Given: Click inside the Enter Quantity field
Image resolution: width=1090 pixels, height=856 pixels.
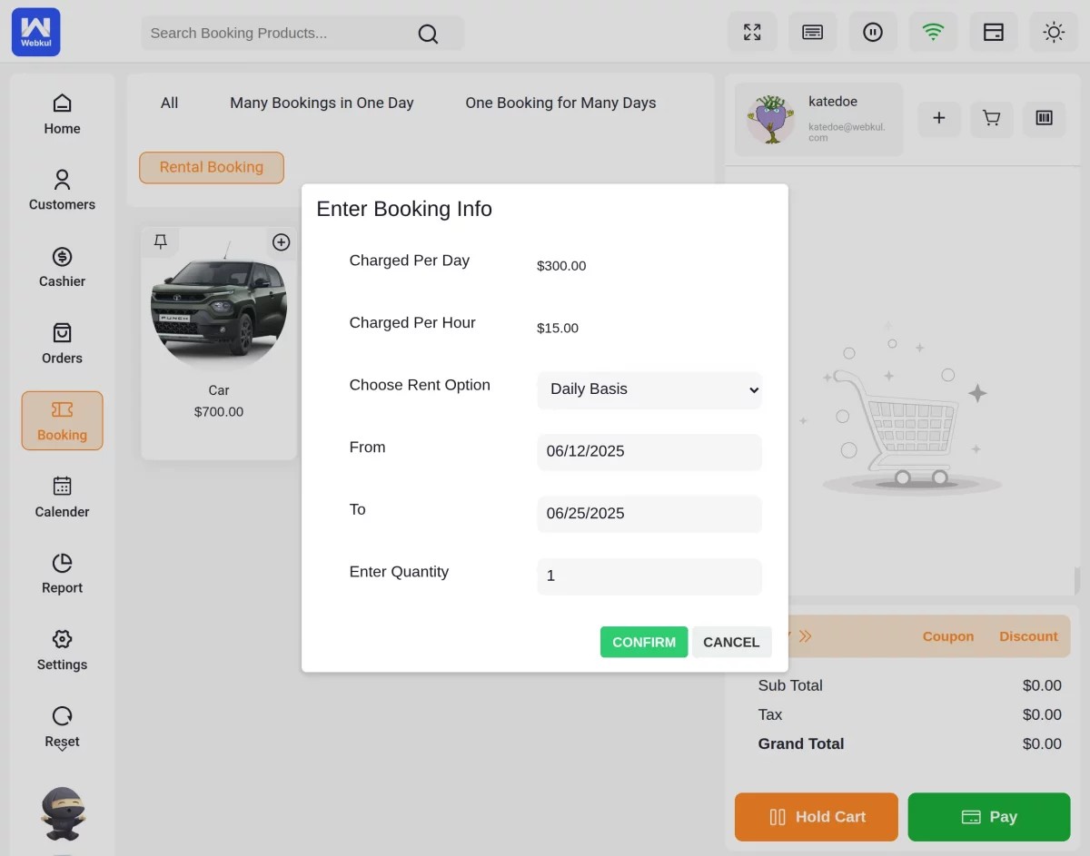Looking at the screenshot, I should [x=649, y=576].
